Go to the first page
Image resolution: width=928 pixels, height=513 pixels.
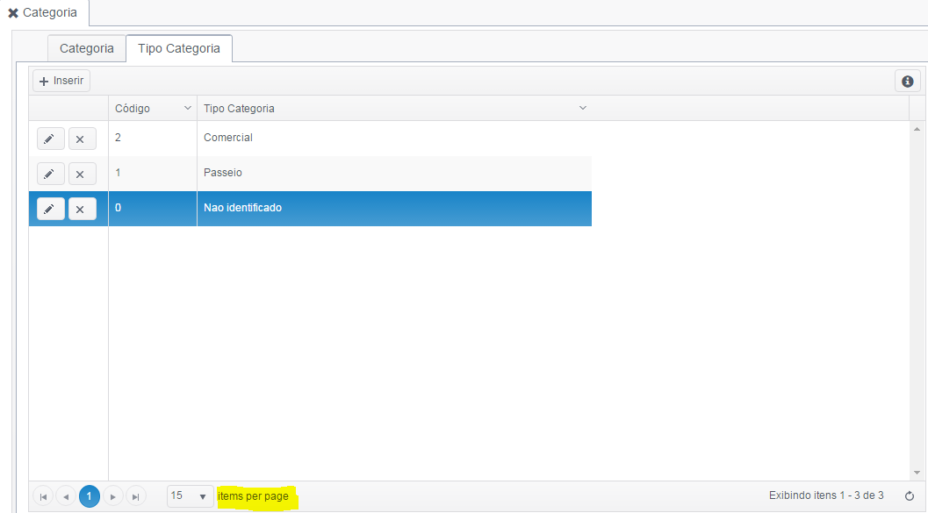pos(43,496)
